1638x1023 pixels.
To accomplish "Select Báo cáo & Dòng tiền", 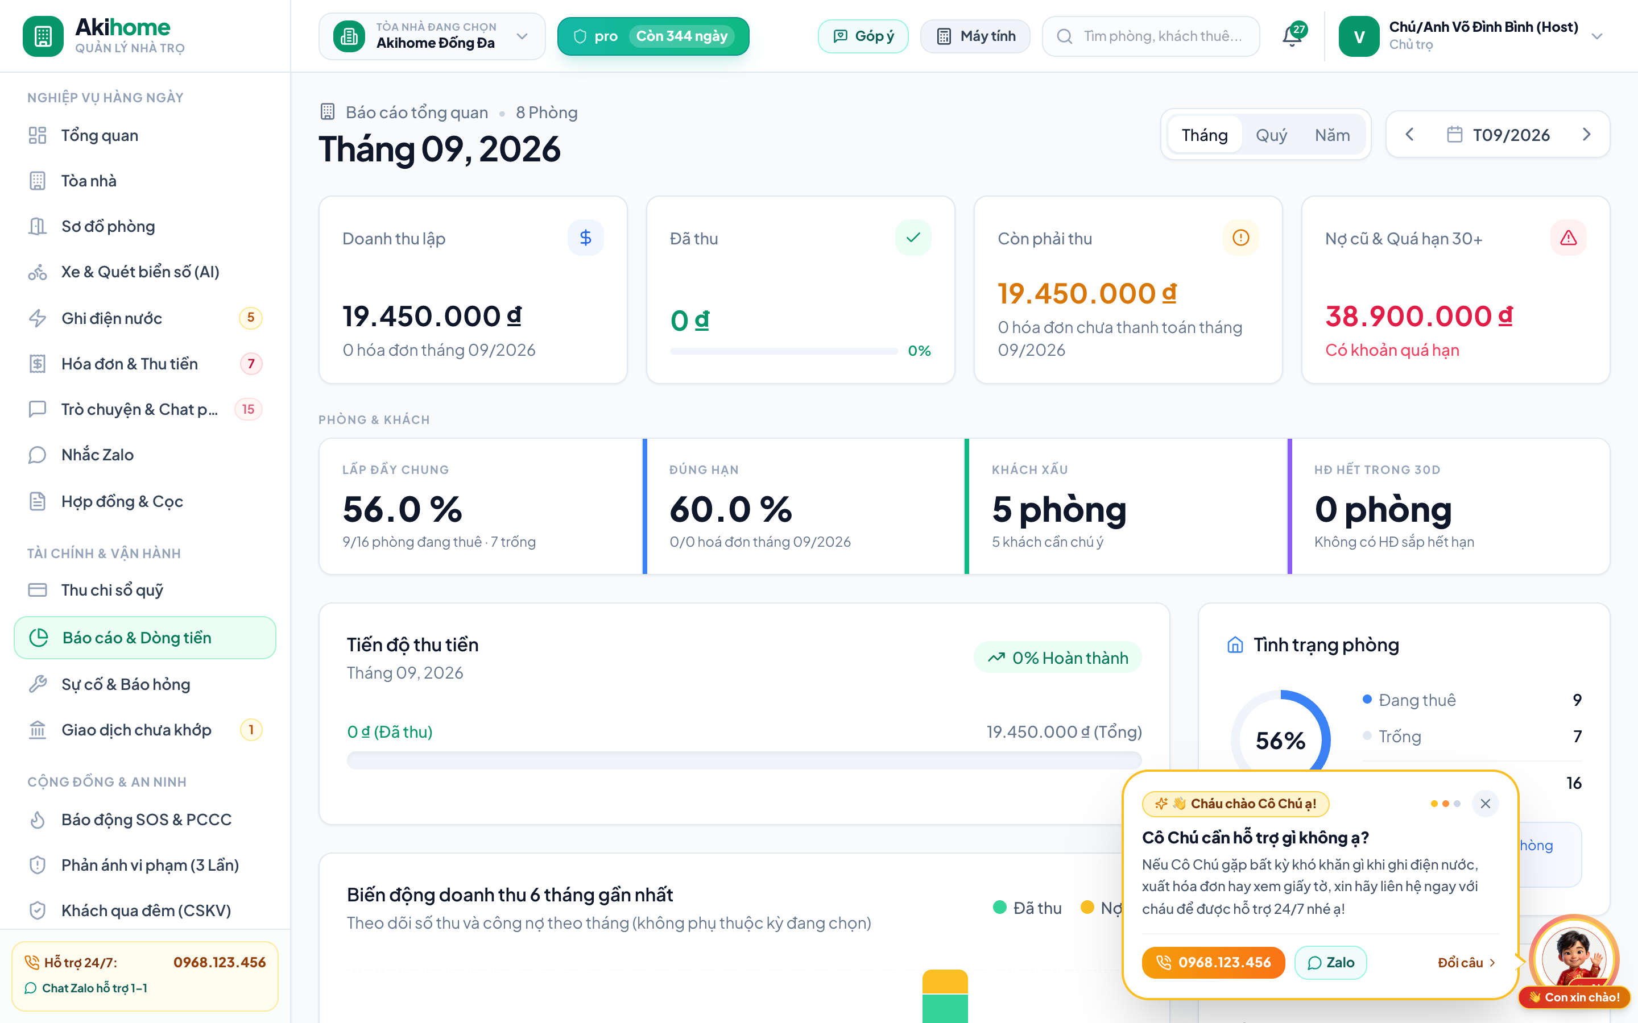I will coord(145,637).
